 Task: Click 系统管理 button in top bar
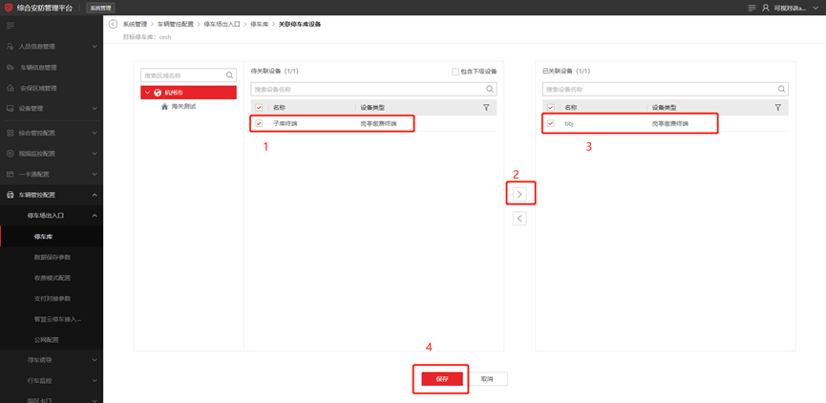[x=100, y=8]
